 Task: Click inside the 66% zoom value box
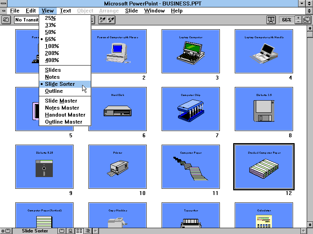click(x=286, y=20)
